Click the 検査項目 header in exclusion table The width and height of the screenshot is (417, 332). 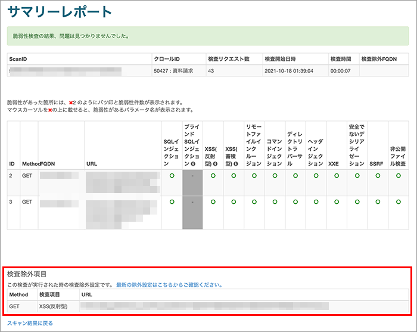[x=49, y=294]
